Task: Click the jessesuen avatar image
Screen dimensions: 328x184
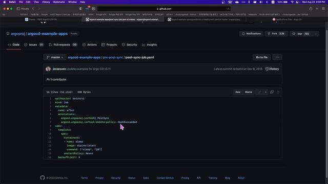Action: click(48, 69)
